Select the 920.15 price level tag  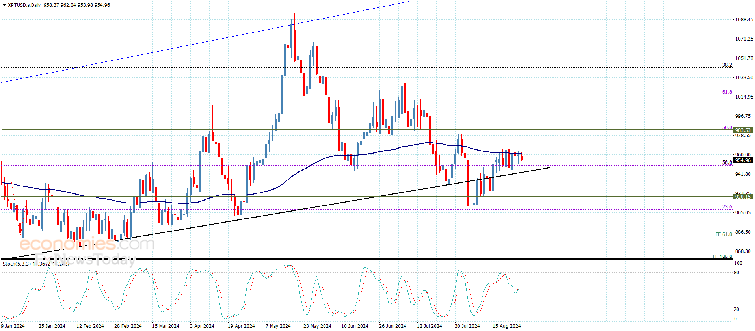pos(743,197)
